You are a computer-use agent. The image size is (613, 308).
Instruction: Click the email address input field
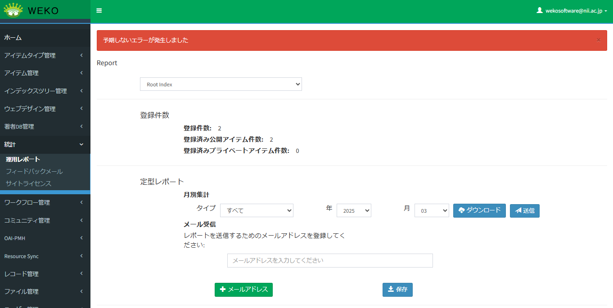pos(330,260)
